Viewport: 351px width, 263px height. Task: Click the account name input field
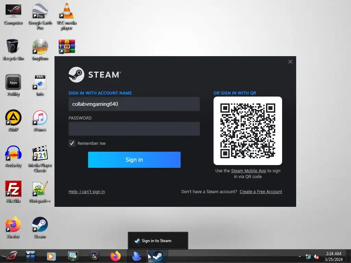click(x=134, y=104)
